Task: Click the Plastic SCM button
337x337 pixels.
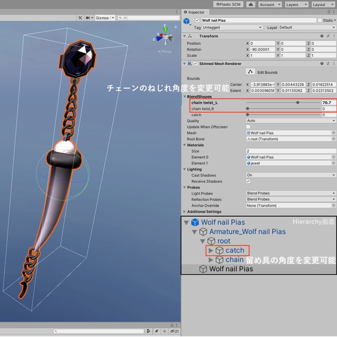Action: (x=229, y=5)
